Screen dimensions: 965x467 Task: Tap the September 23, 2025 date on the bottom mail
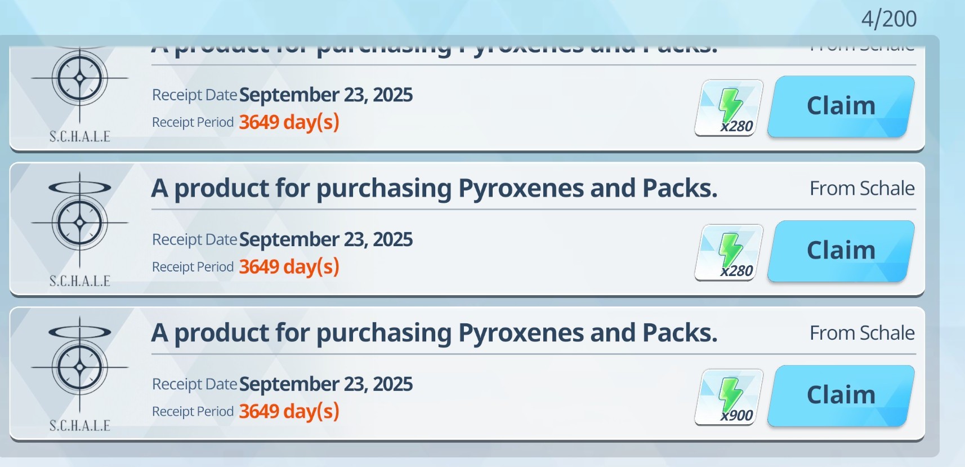[x=326, y=384]
